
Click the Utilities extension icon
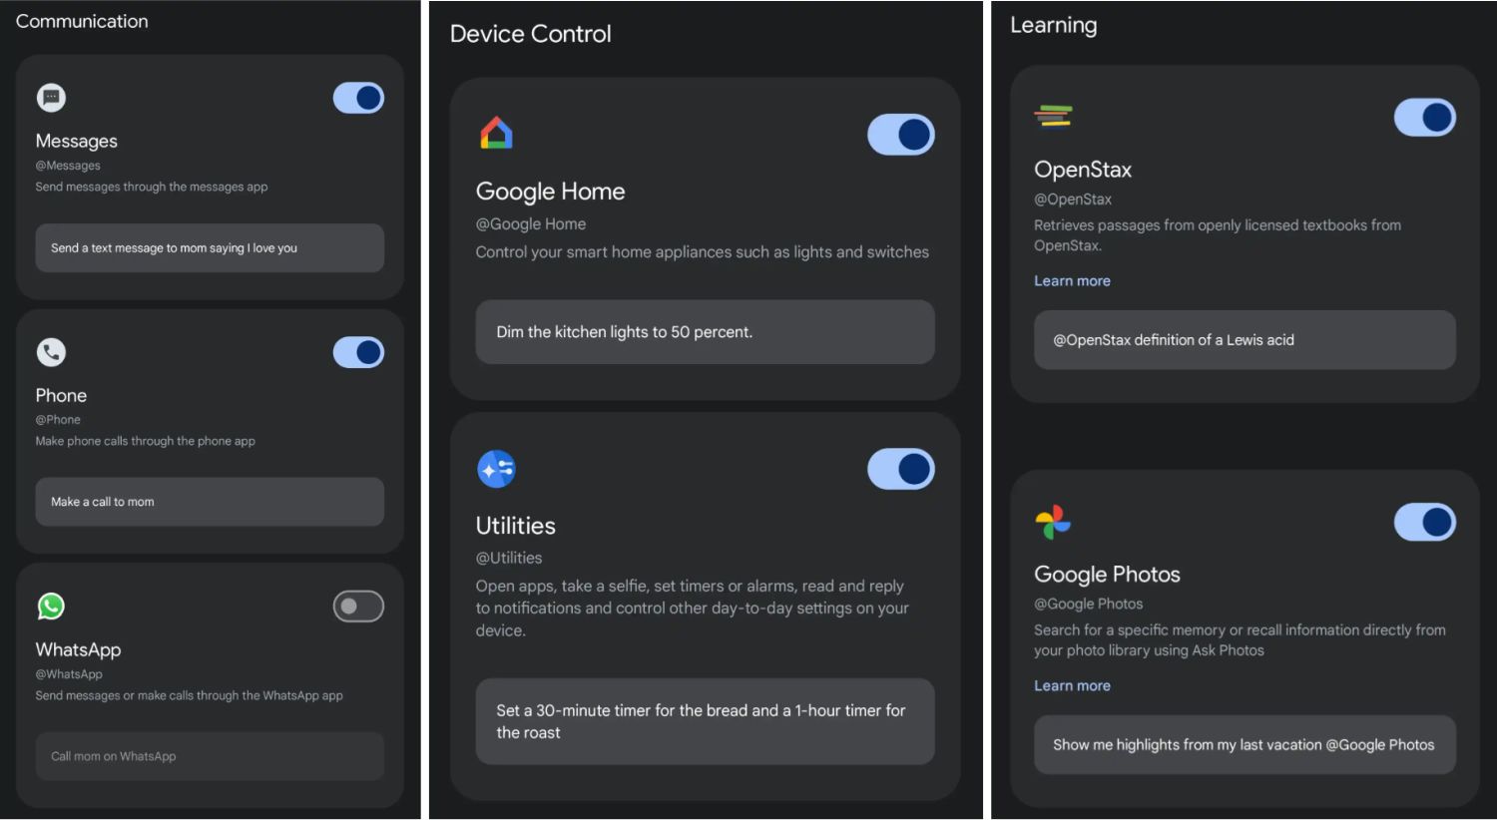pyautogui.click(x=496, y=469)
